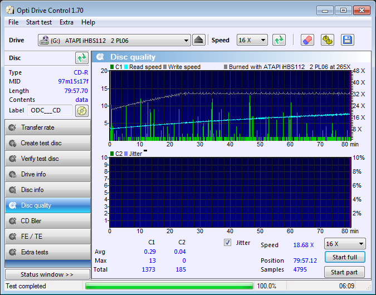
Task: Click the eraser icon to erase the disc
Action: pyautogui.click(x=307, y=40)
